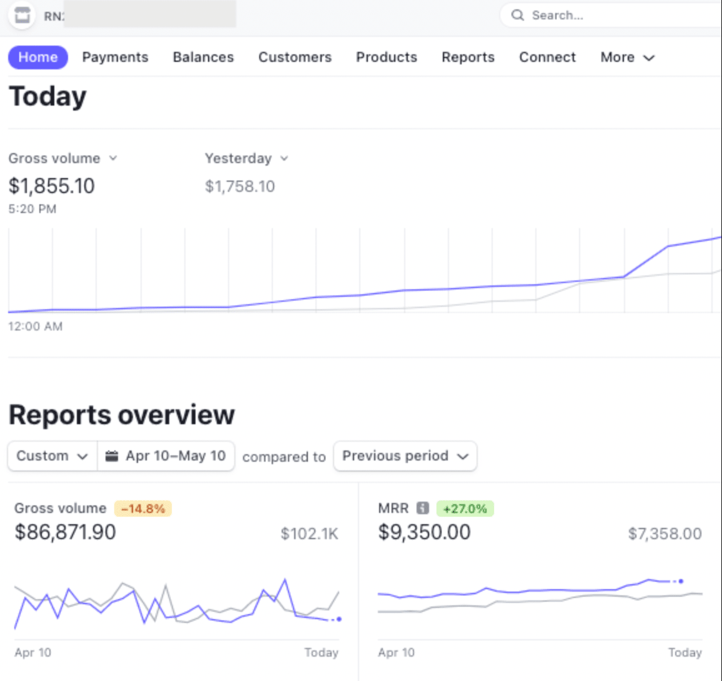Open the Previous period comparison dropdown
The height and width of the screenshot is (681, 722).
coord(405,456)
